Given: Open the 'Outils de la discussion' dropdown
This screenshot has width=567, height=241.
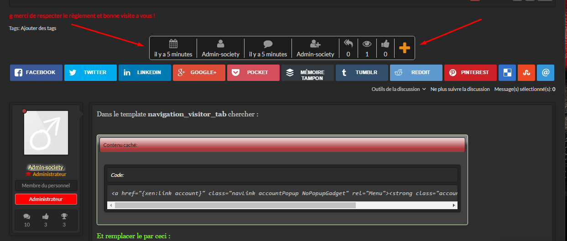Looking at the screenshot, I should (x=399, y=89).
